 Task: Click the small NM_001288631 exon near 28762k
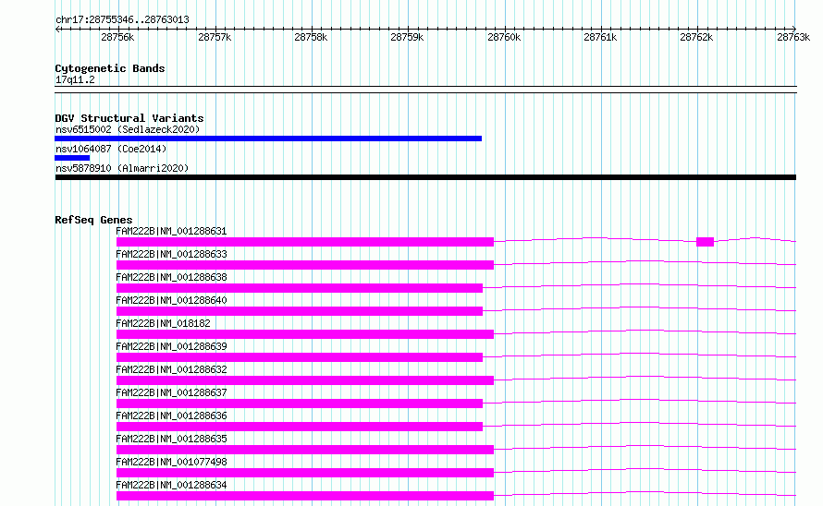[x=705, y=242]
